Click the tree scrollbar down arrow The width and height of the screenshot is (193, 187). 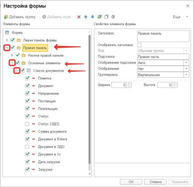coord(90,174)
